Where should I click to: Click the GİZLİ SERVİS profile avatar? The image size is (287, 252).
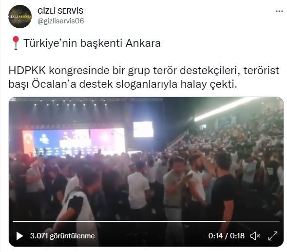tap(20, 17)
